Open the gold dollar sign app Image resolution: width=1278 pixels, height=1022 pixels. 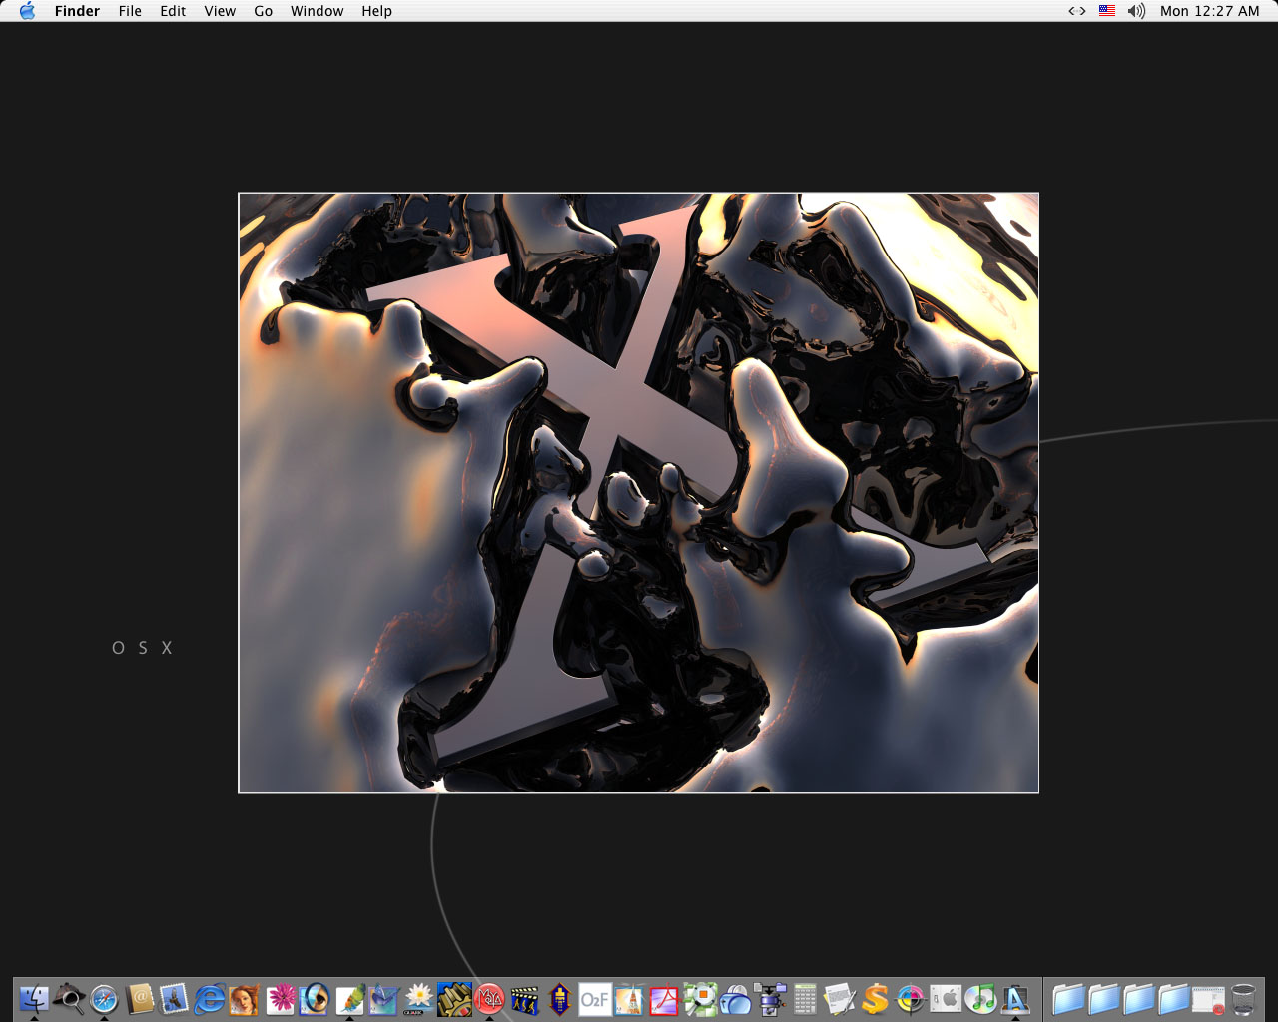click(x=875, y=998)
